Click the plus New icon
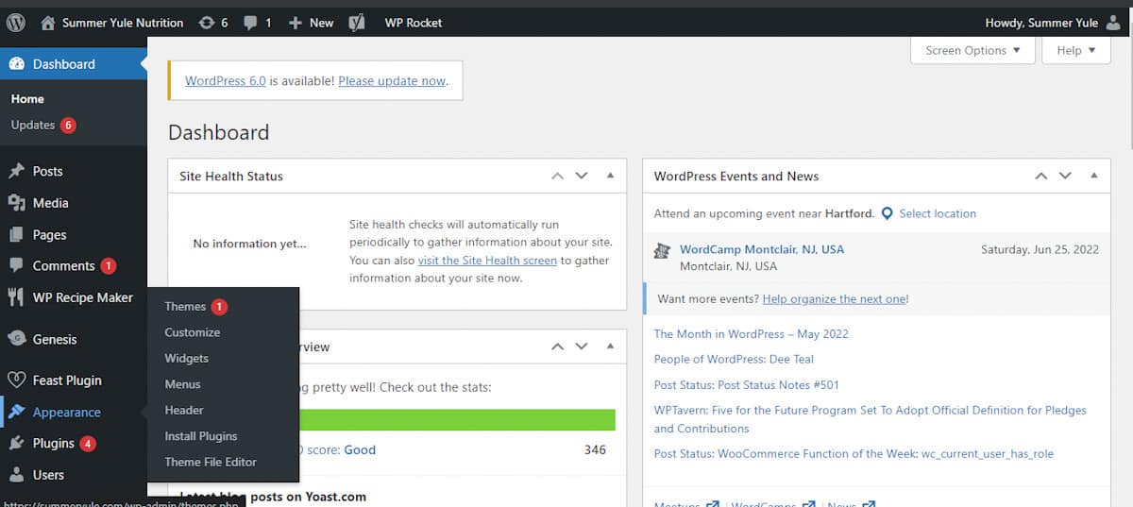This screenshot has height=507, width=1133. [296, 23]
